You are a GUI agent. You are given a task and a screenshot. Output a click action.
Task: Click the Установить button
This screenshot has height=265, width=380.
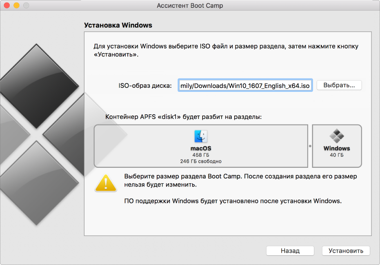coord(346,251)
